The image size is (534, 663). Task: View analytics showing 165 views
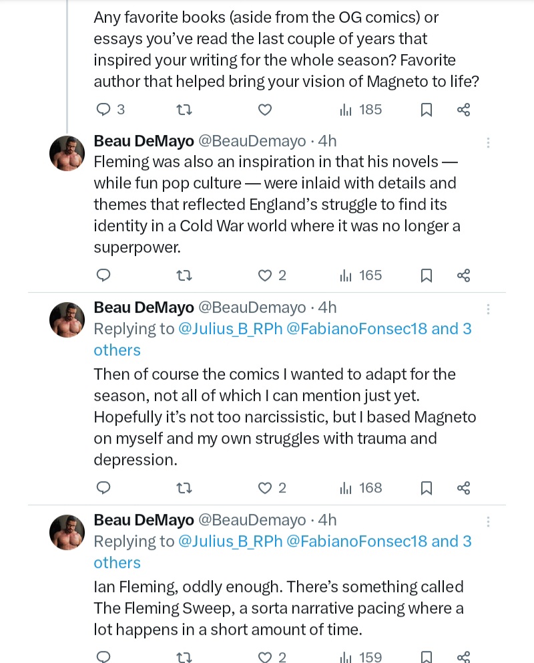click(x=360, y=275)
